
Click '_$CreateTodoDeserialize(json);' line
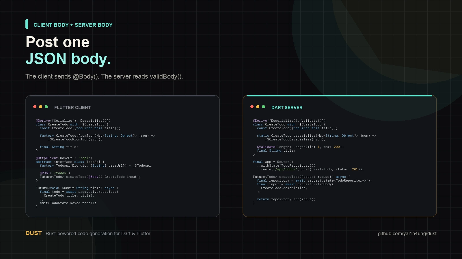(x=295, y=140)
